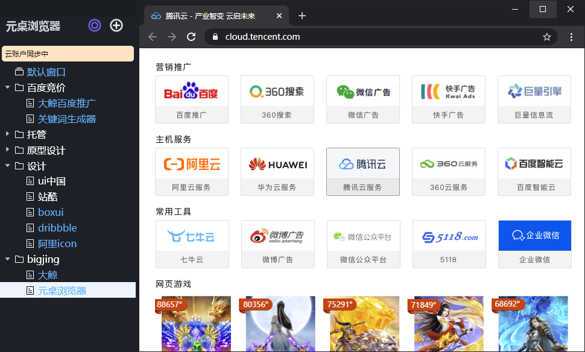This screenshot has height=352, width=585.
Task: Click the 营销推广 section heading
Action: pos(174,67)
